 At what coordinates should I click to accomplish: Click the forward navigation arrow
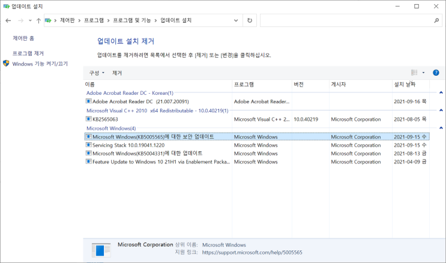point(20,20)
